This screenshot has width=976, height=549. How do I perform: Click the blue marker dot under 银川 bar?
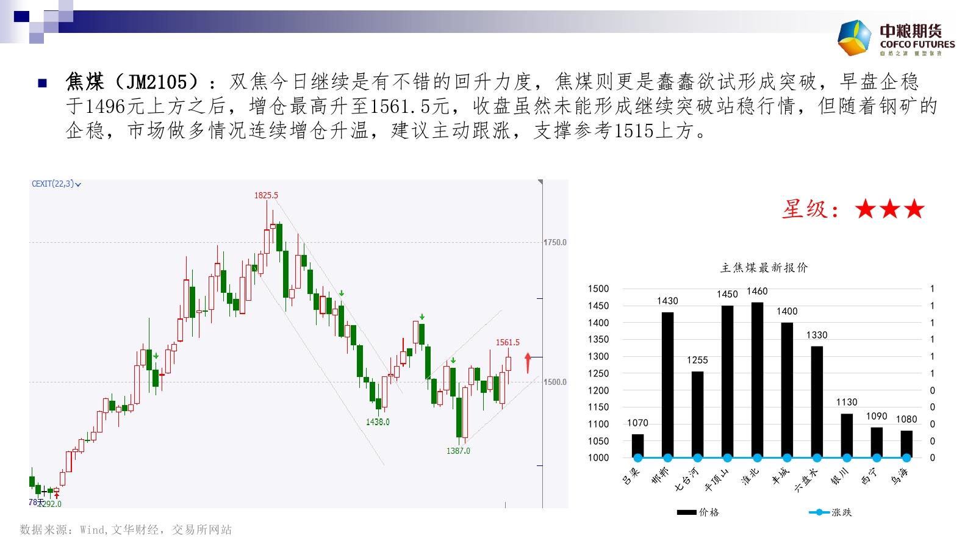847,457
